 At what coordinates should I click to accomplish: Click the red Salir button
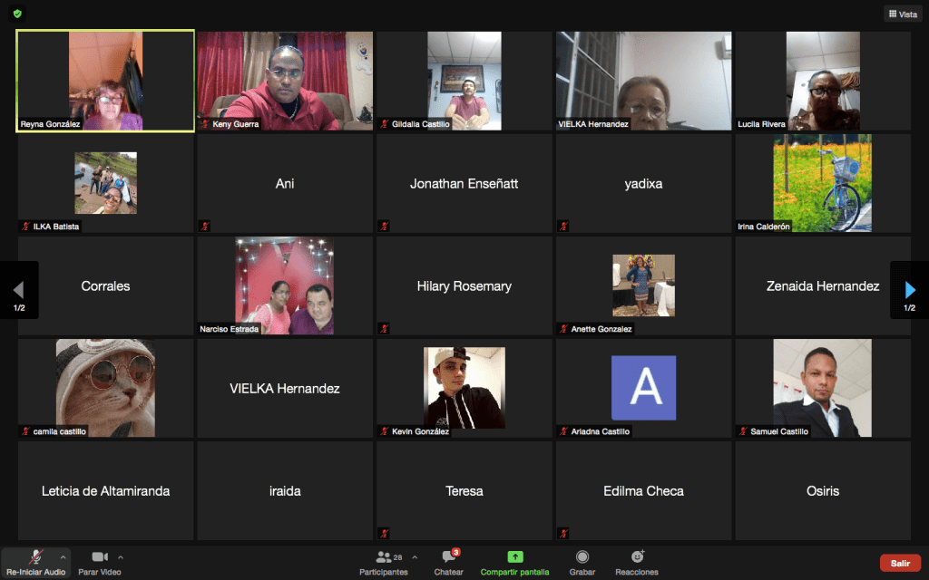pyautogui.click(x=900, y=563)
